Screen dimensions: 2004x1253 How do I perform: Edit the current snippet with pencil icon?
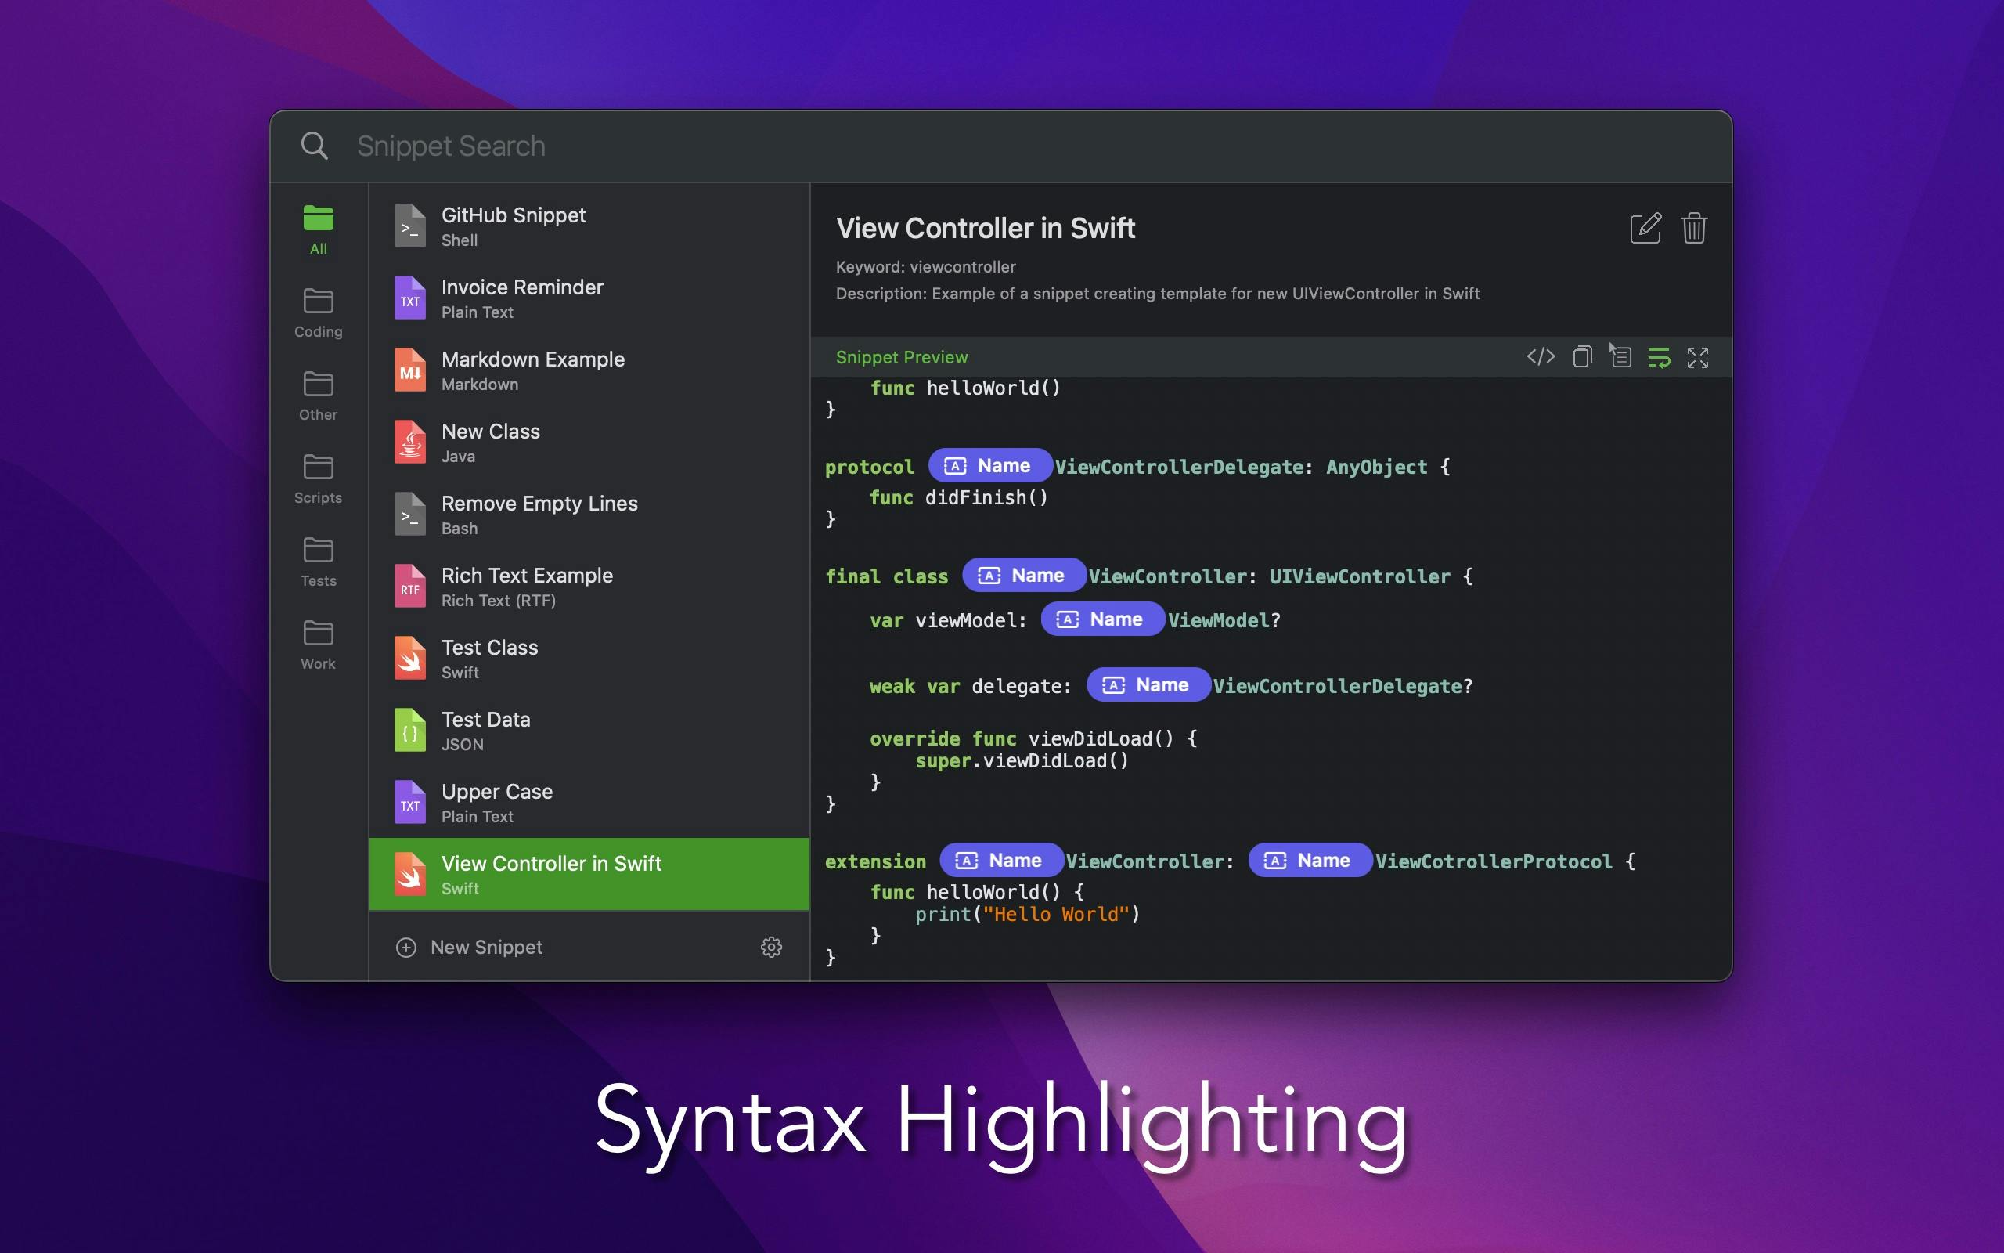point(1645,228)
